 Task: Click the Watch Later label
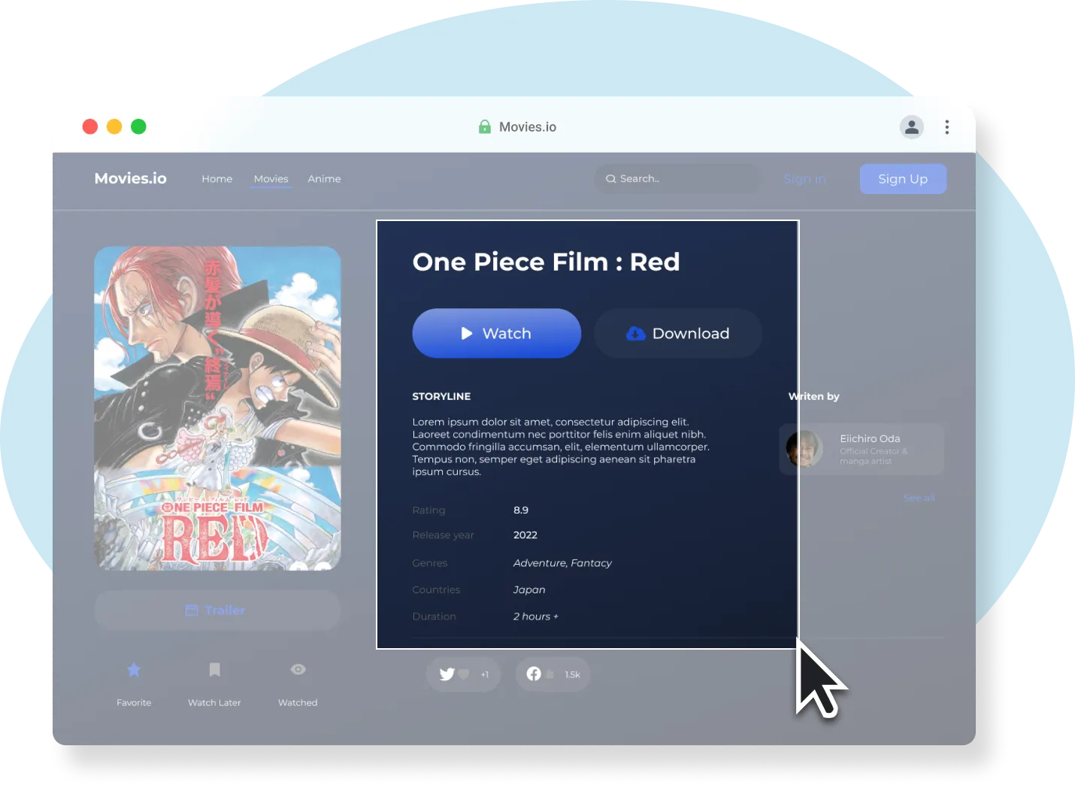coord(214,702)
